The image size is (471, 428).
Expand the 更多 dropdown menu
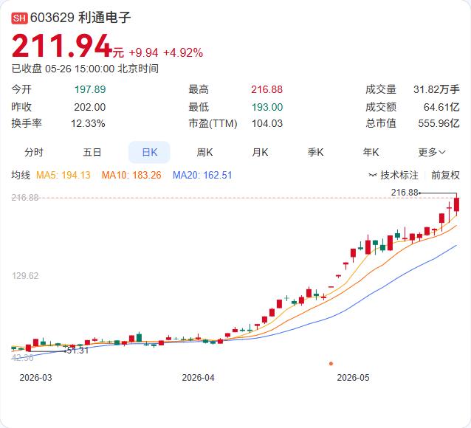(x=432, y=152)
